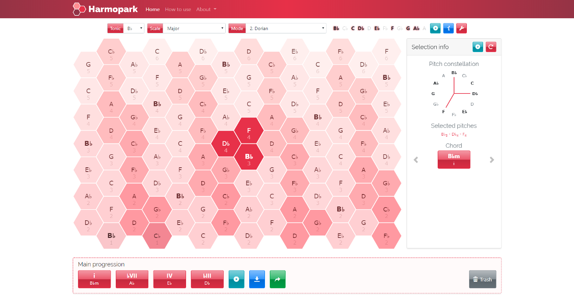Play the Main progression
Image resolution: width=574 pixels, height=301 pixels.
(x=236, y=279)
